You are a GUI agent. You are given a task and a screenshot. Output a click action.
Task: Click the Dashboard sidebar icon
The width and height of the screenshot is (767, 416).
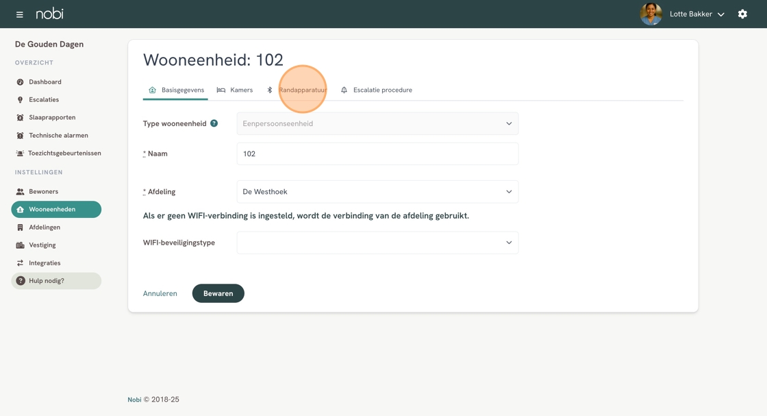click(x=20, y=82)
